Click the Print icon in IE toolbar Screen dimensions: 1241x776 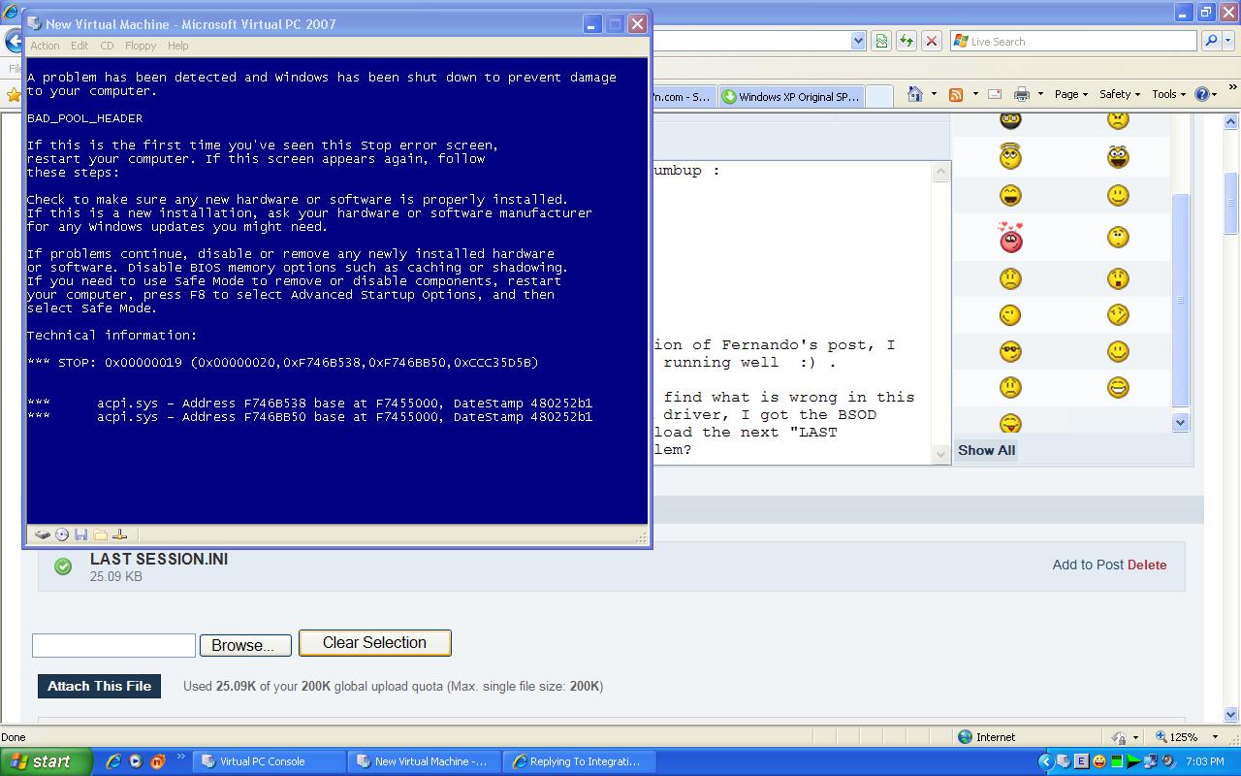pyautogui.click(x=1021, y=94)
